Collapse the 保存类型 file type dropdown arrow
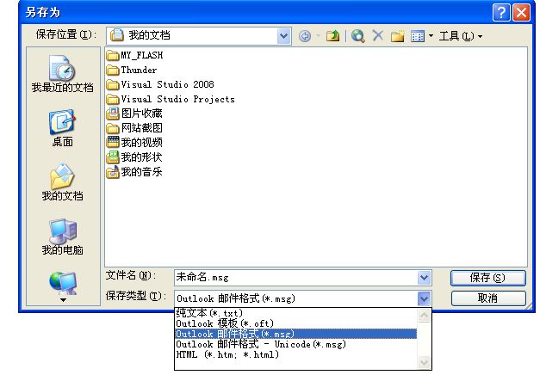Image resolution: width=540 pixels, height=381 pixels. 424,298
